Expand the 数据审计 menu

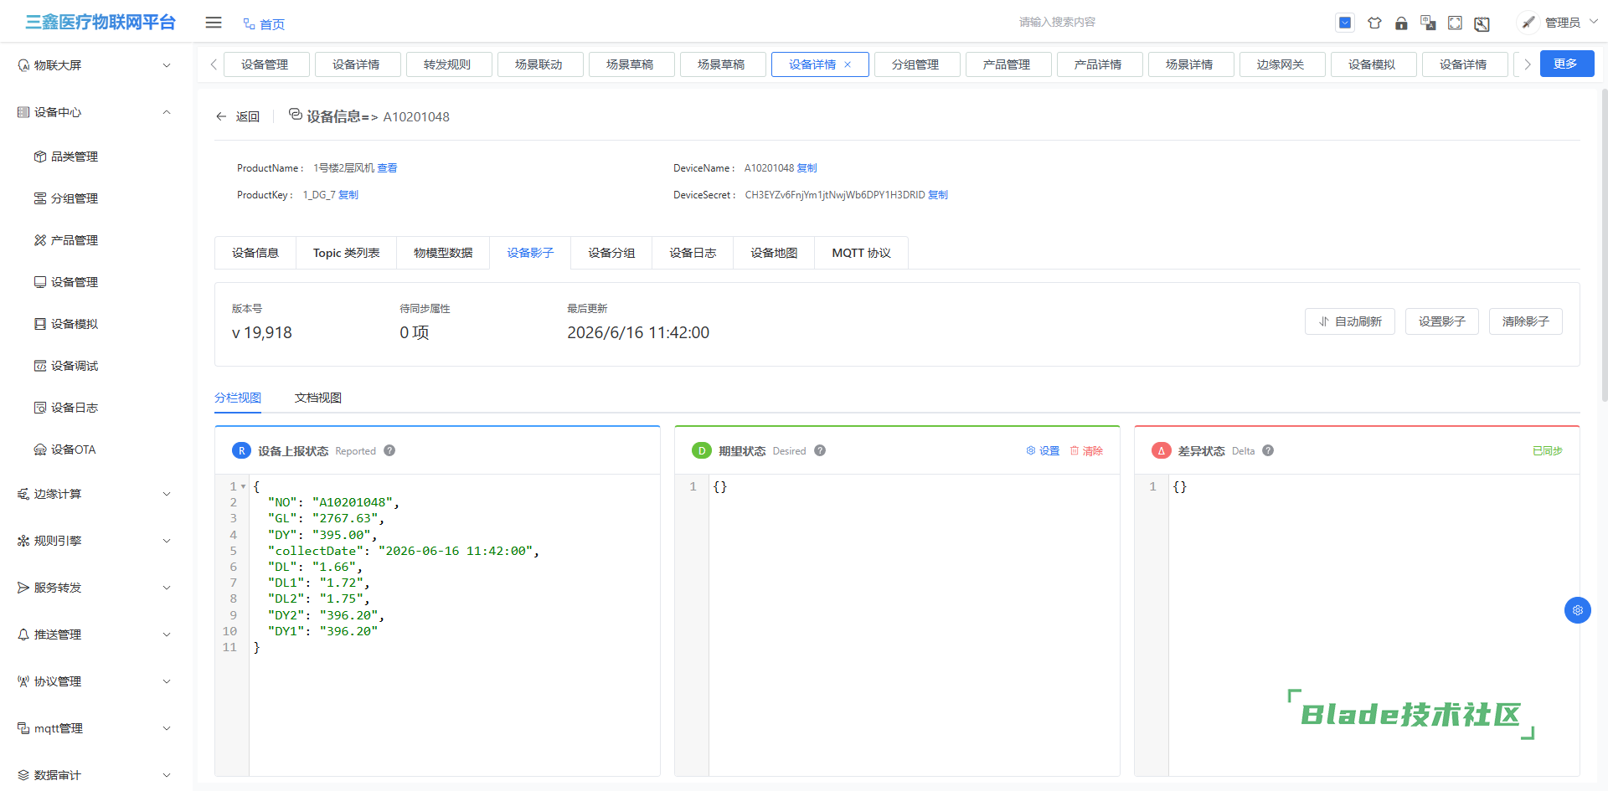click(x=95, y=775)
